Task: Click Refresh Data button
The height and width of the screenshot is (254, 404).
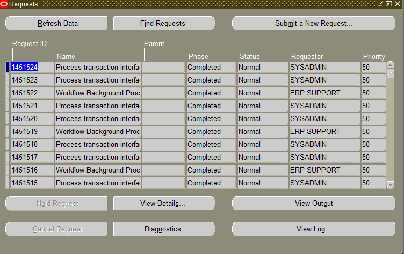Action: tap(56, 24)
